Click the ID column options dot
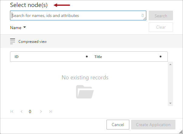Viewport: 183px width, 134px height. [x=87, y=57]
